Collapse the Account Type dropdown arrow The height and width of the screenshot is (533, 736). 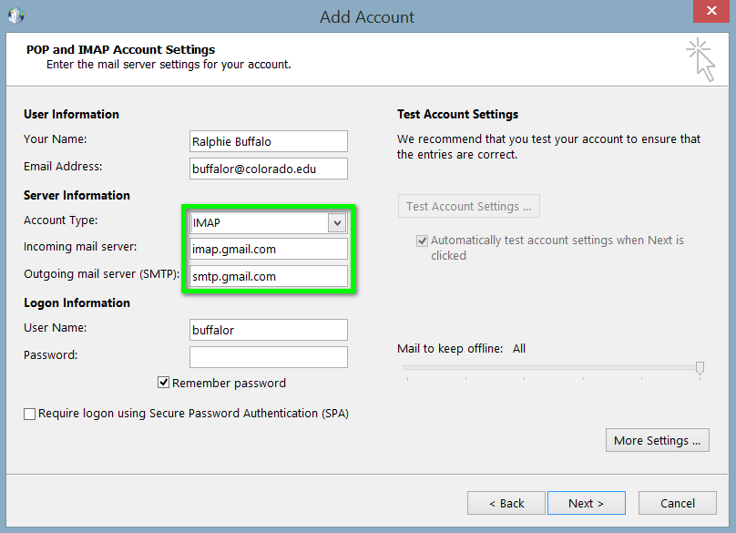click(337, 221)
